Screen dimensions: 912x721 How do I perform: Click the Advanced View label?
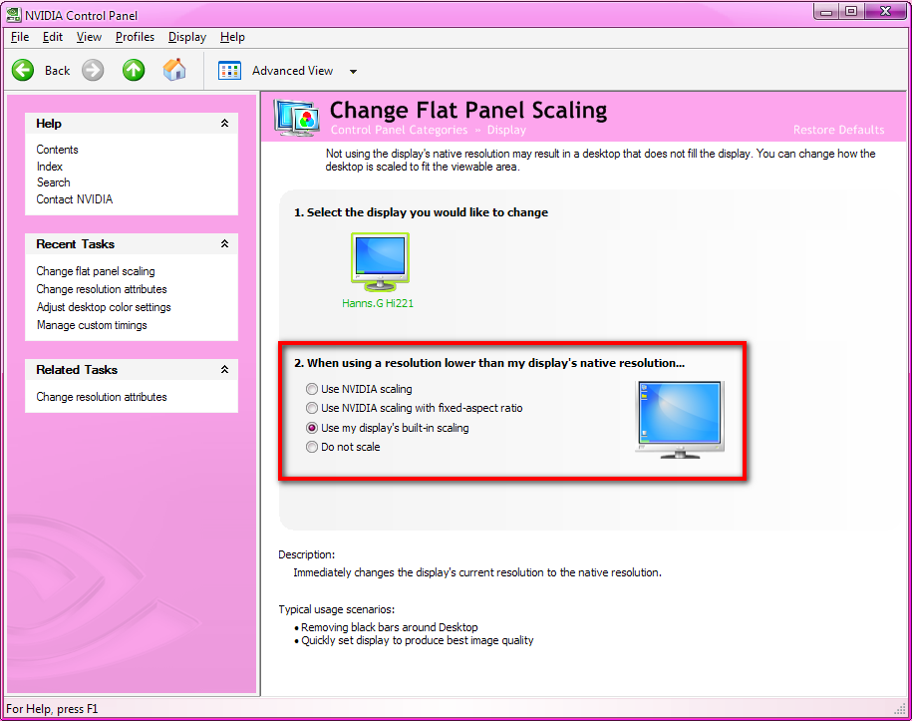[293, 71]
